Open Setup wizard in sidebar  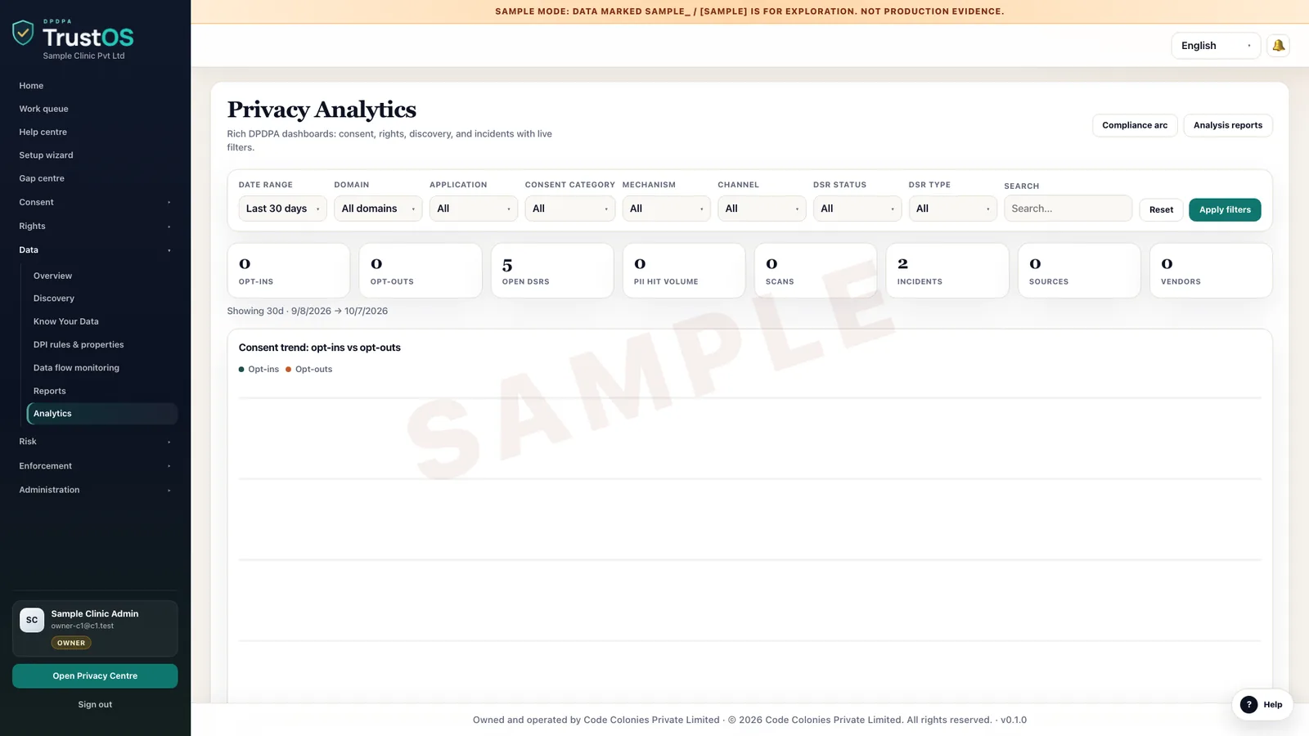coord(95,155)
